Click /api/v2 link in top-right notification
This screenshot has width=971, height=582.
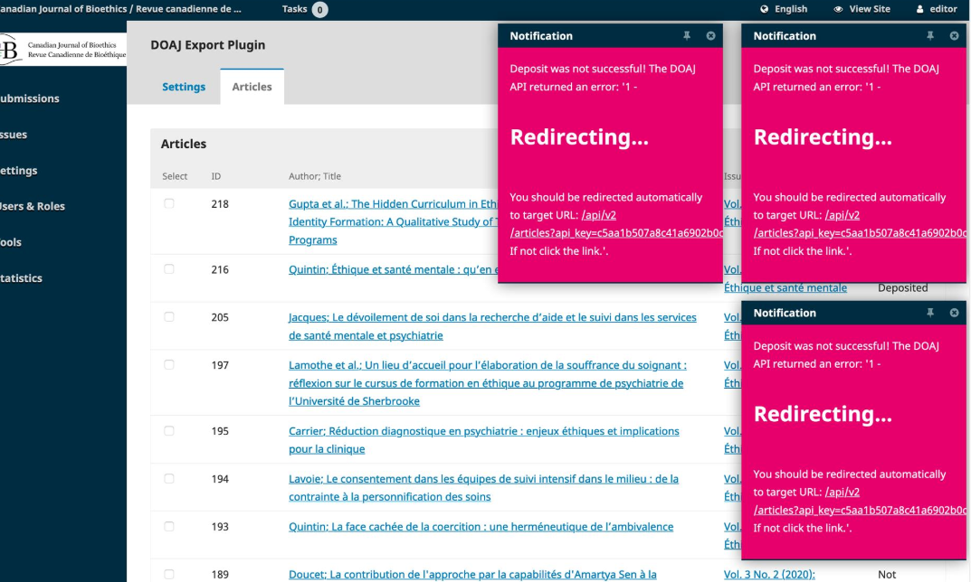(x=842, y=215)
